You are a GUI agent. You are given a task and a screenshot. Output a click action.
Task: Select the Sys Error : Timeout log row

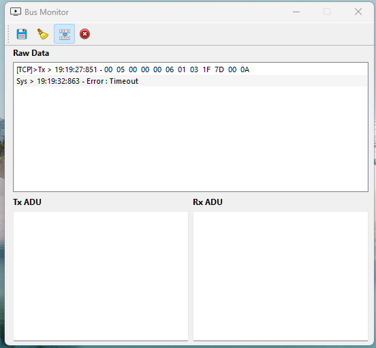(191, 81)
